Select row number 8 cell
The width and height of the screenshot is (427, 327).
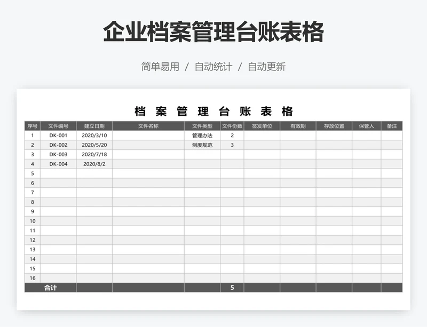click(33, 202)
